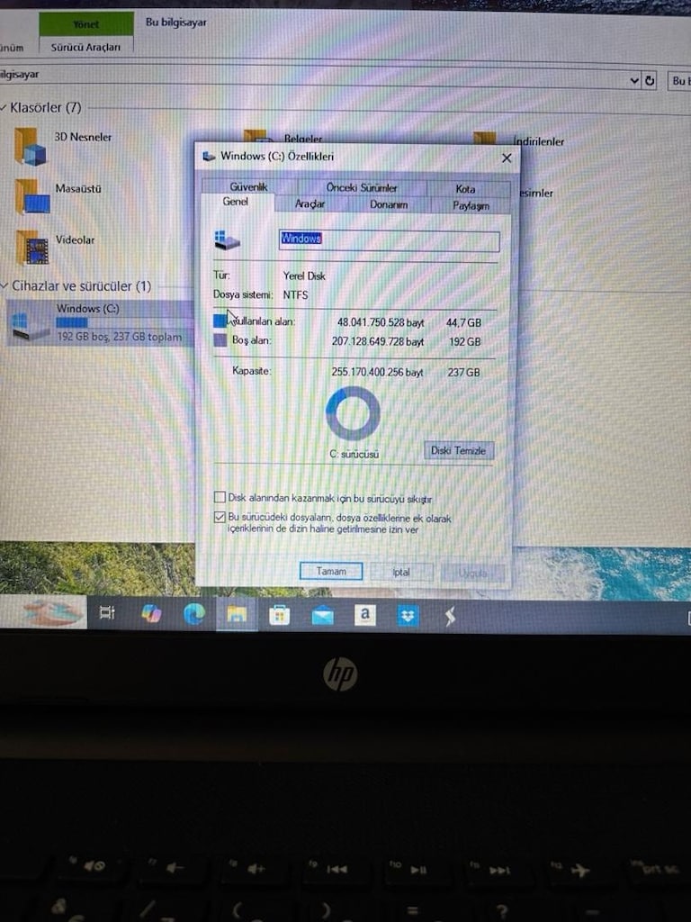Open the Videolar folder icon
The width and height of the screenshot is (691, 922).
coord(32,248)
